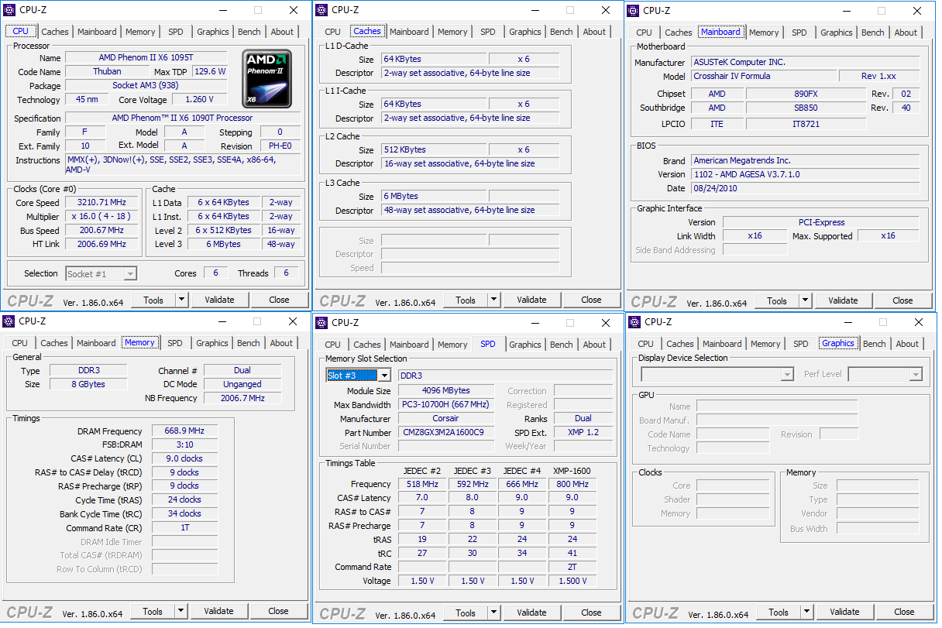Click the XMP-1600 frequency value 800 MHz

tap(571, 484)
